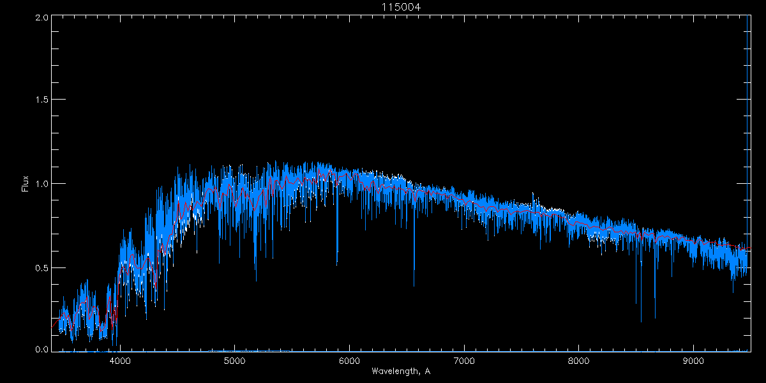Image resolution: width=766 pixels, height=383 pixels.
Task: Click the 2.0 flux tick label
Action: tap(41, 17)
